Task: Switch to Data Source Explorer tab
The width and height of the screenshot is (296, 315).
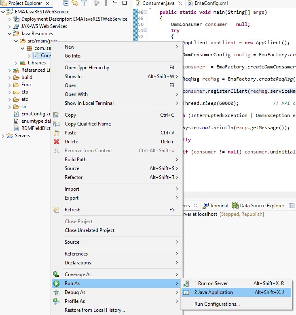Action: pos(258,206)
